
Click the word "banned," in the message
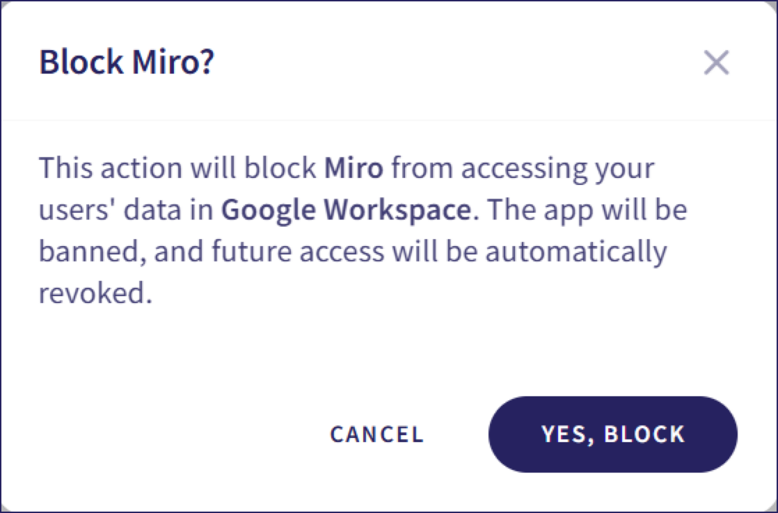click(x=92, y=252)
